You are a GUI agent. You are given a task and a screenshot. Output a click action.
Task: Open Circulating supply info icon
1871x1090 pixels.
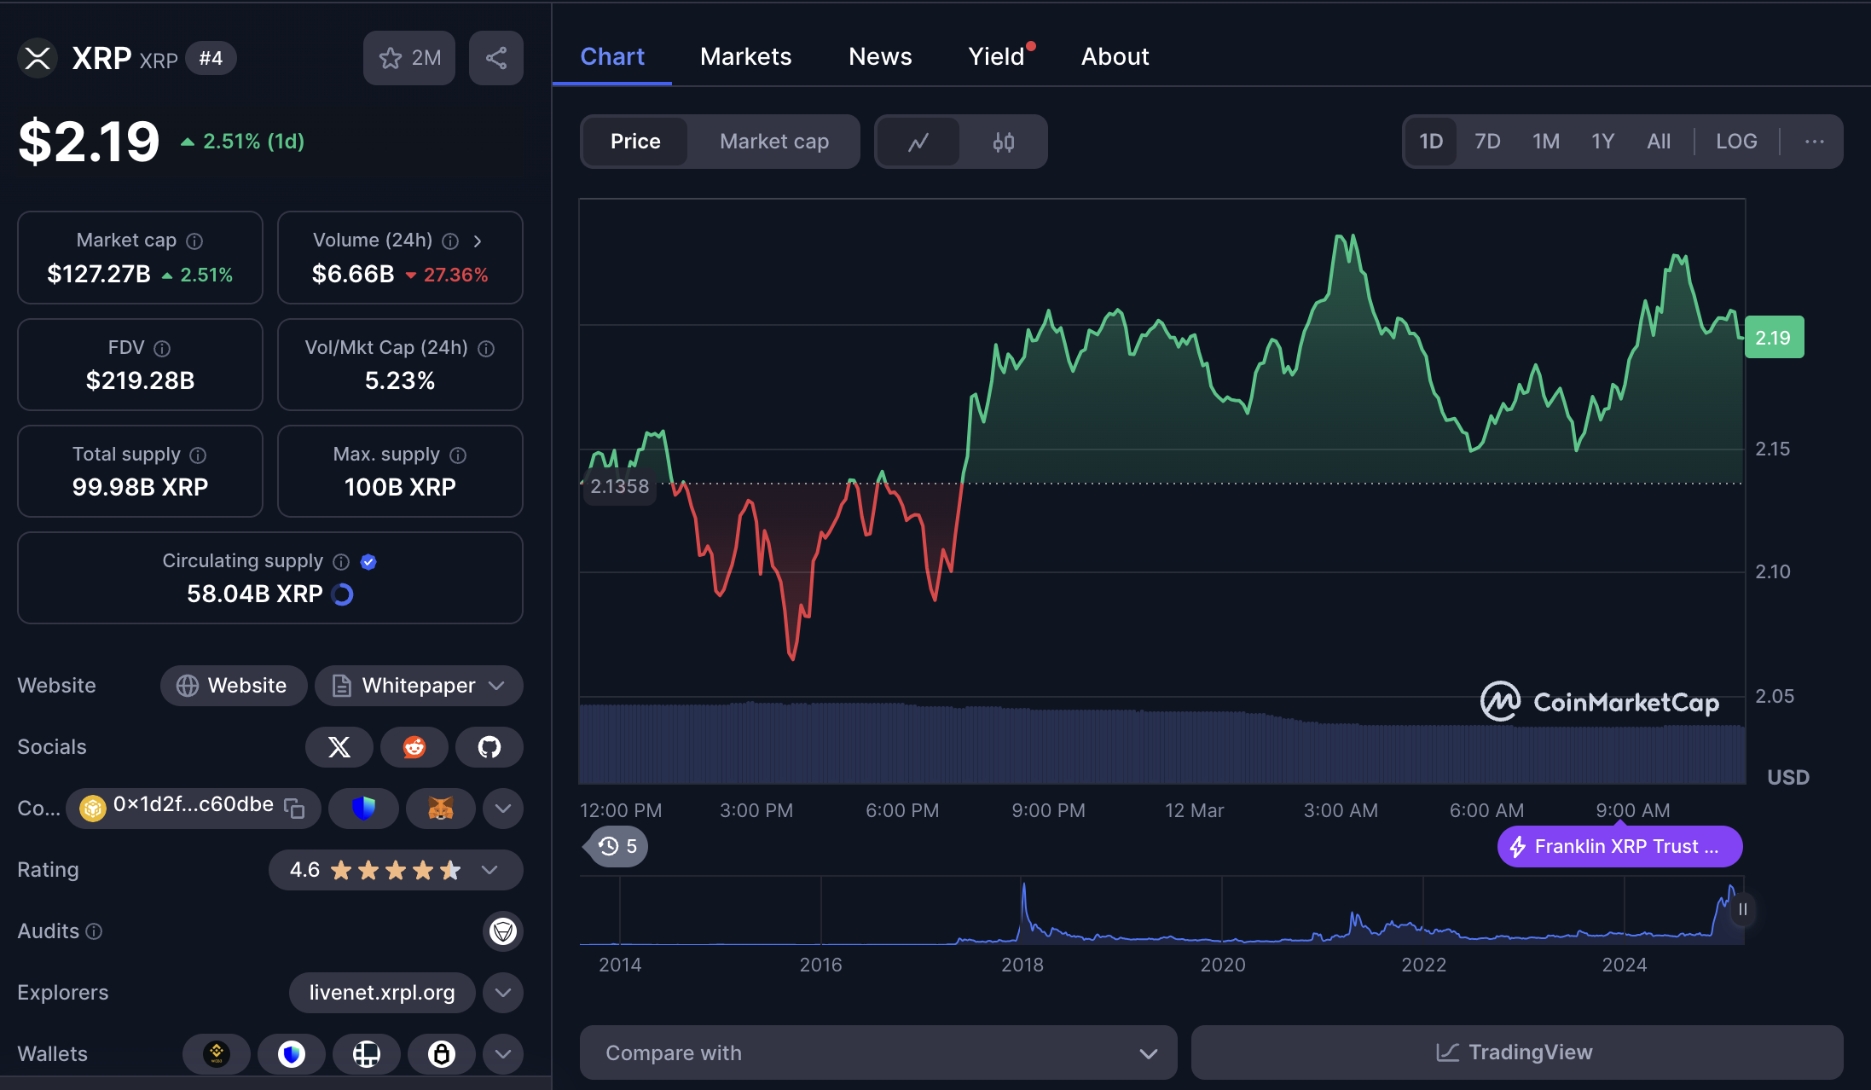click(x=341, y=561)
